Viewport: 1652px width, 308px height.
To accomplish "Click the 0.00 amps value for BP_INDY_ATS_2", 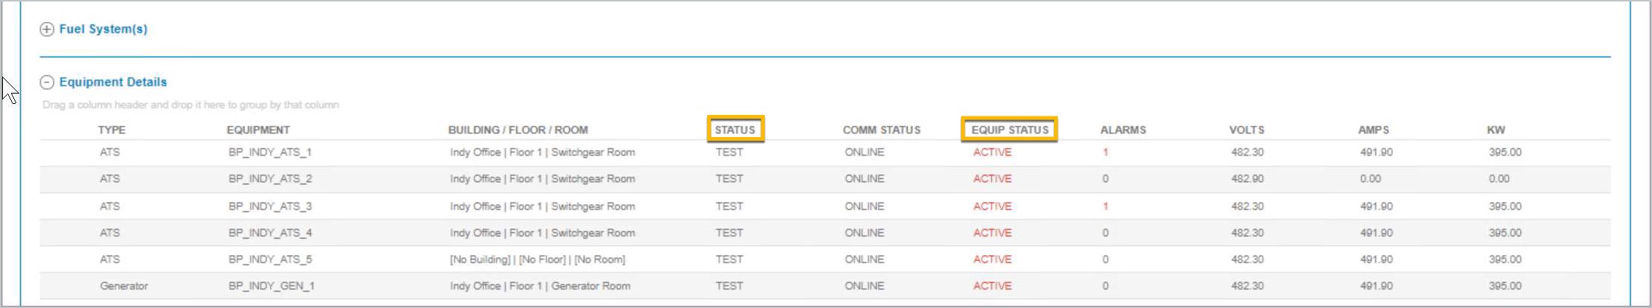I will click(1371, 179).
